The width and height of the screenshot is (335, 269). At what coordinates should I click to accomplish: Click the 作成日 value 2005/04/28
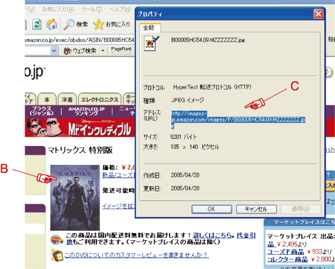click(185, 175)
